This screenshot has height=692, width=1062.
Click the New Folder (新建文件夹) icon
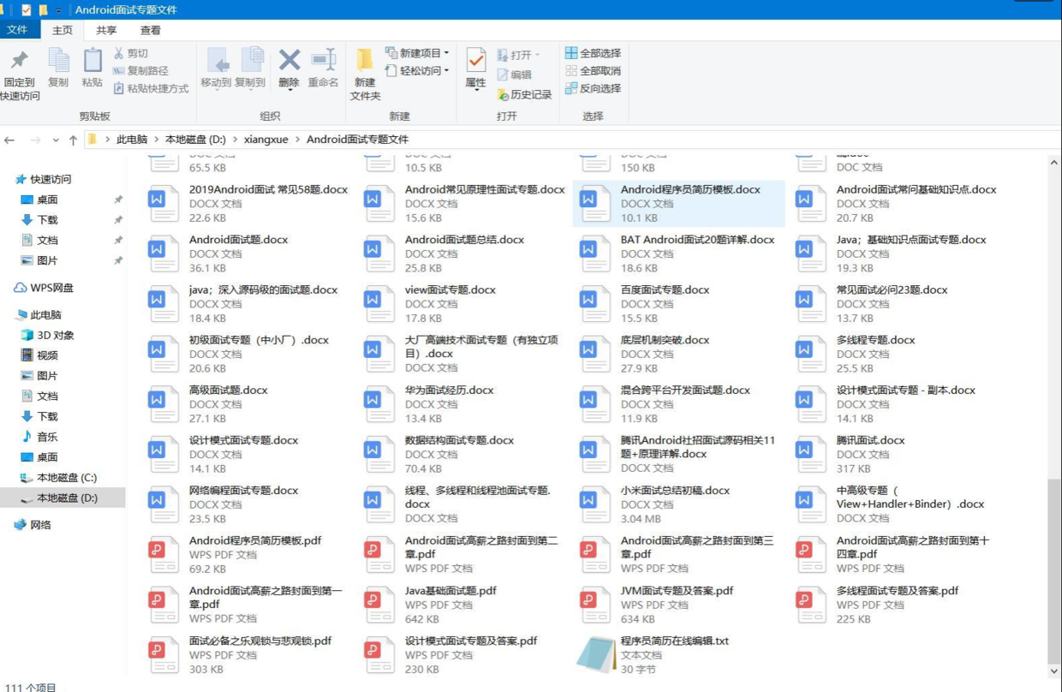[365, 60]
